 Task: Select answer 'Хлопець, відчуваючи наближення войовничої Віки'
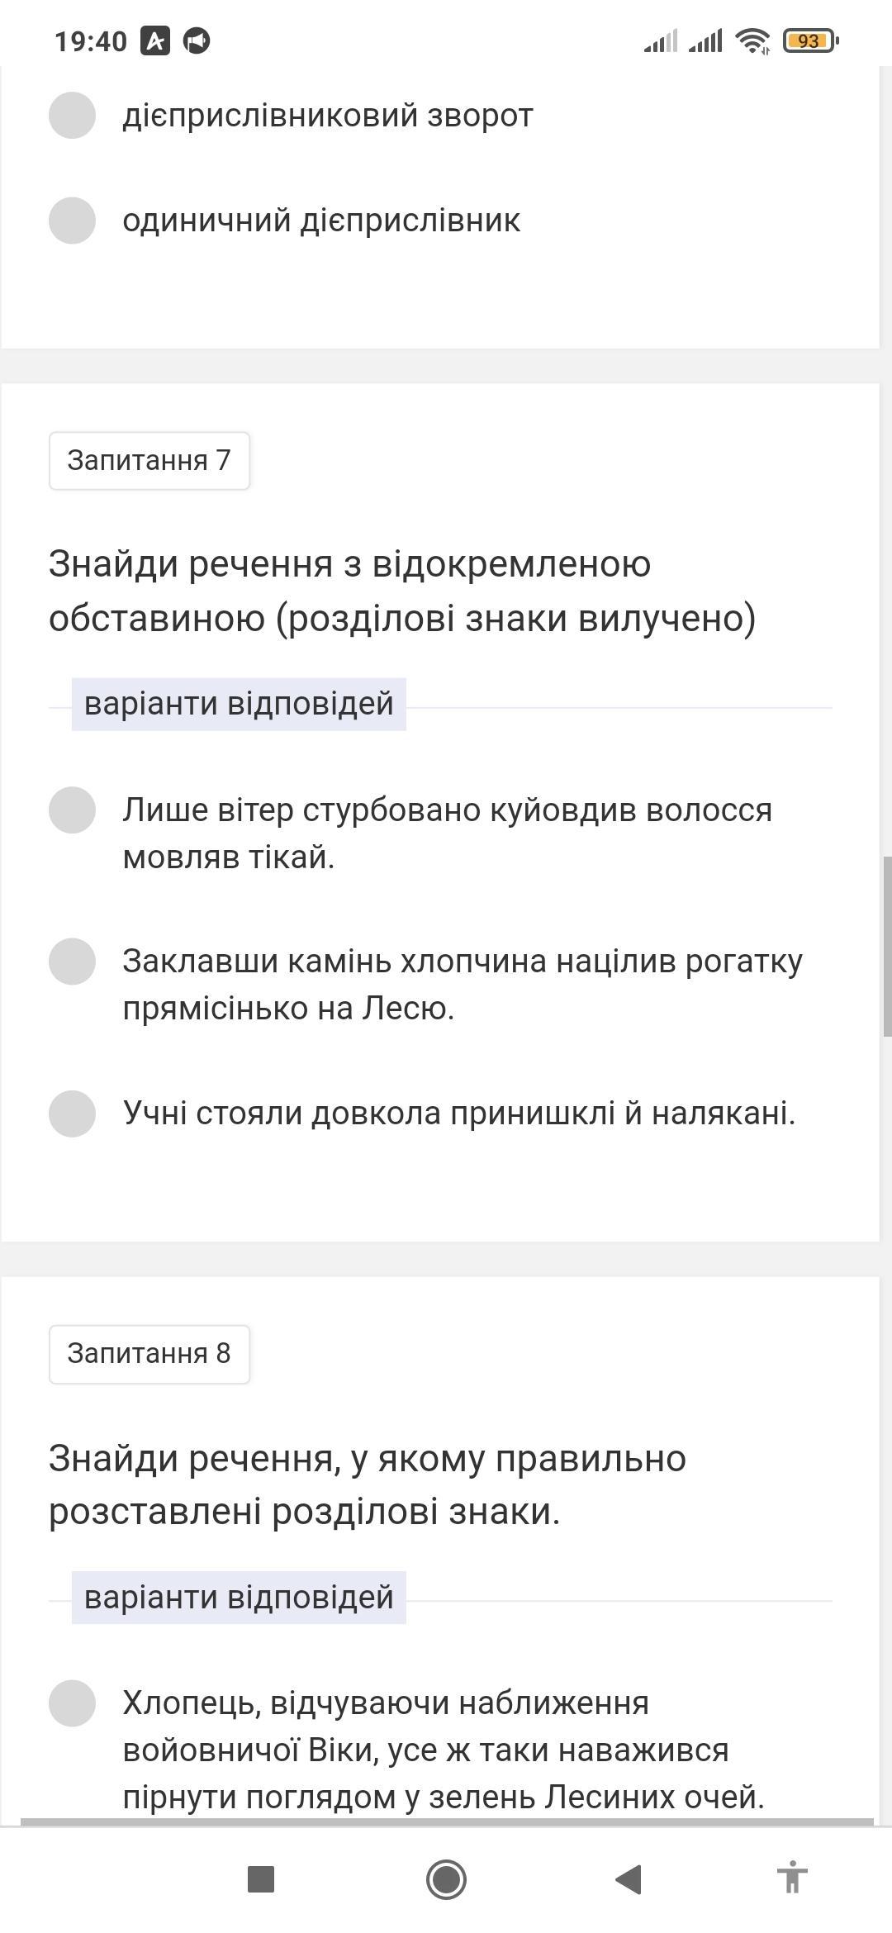[73, 1703]
